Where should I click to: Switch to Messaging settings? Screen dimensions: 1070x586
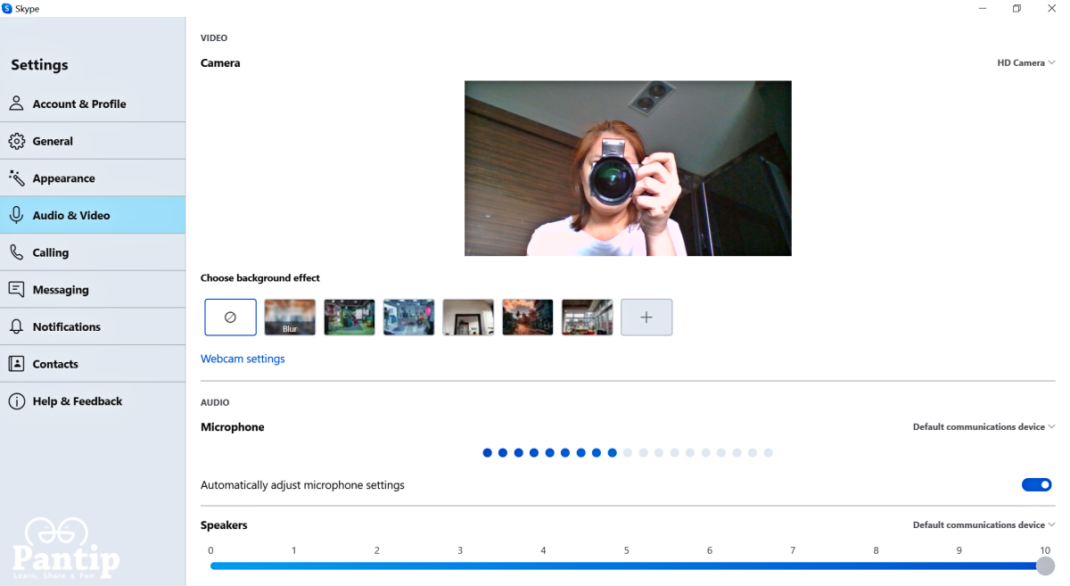tap(93, 290)
